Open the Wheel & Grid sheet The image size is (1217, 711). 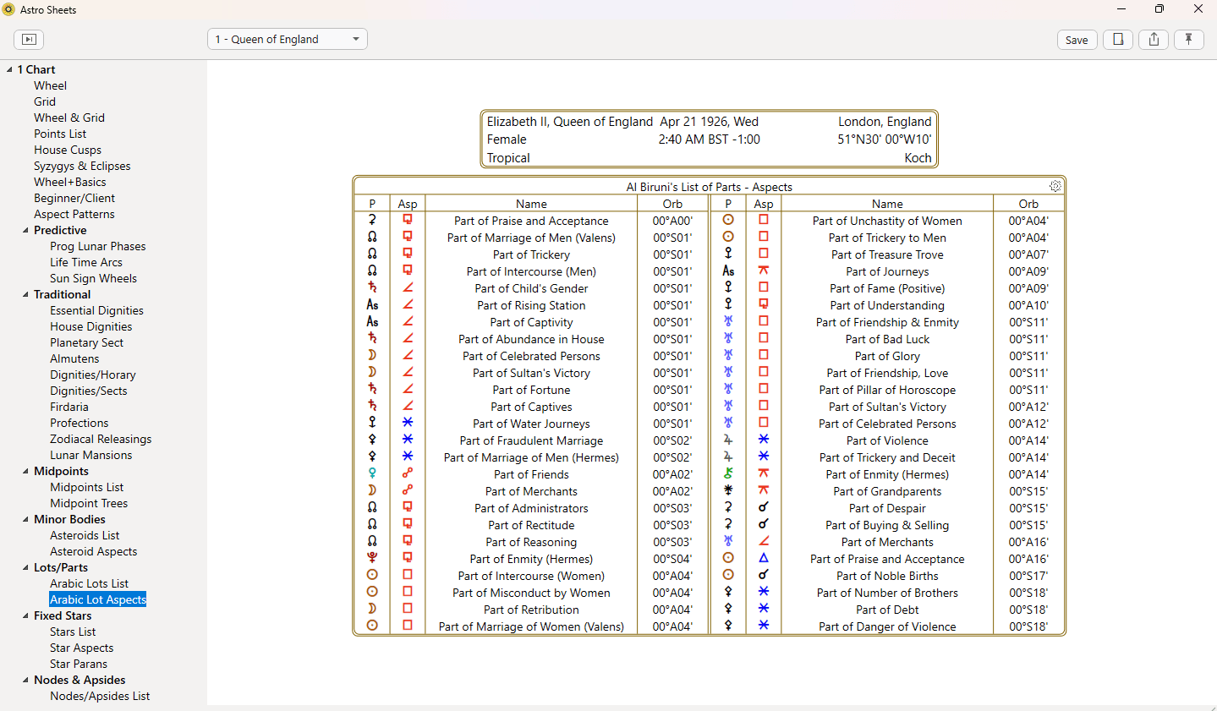[69, 118]
